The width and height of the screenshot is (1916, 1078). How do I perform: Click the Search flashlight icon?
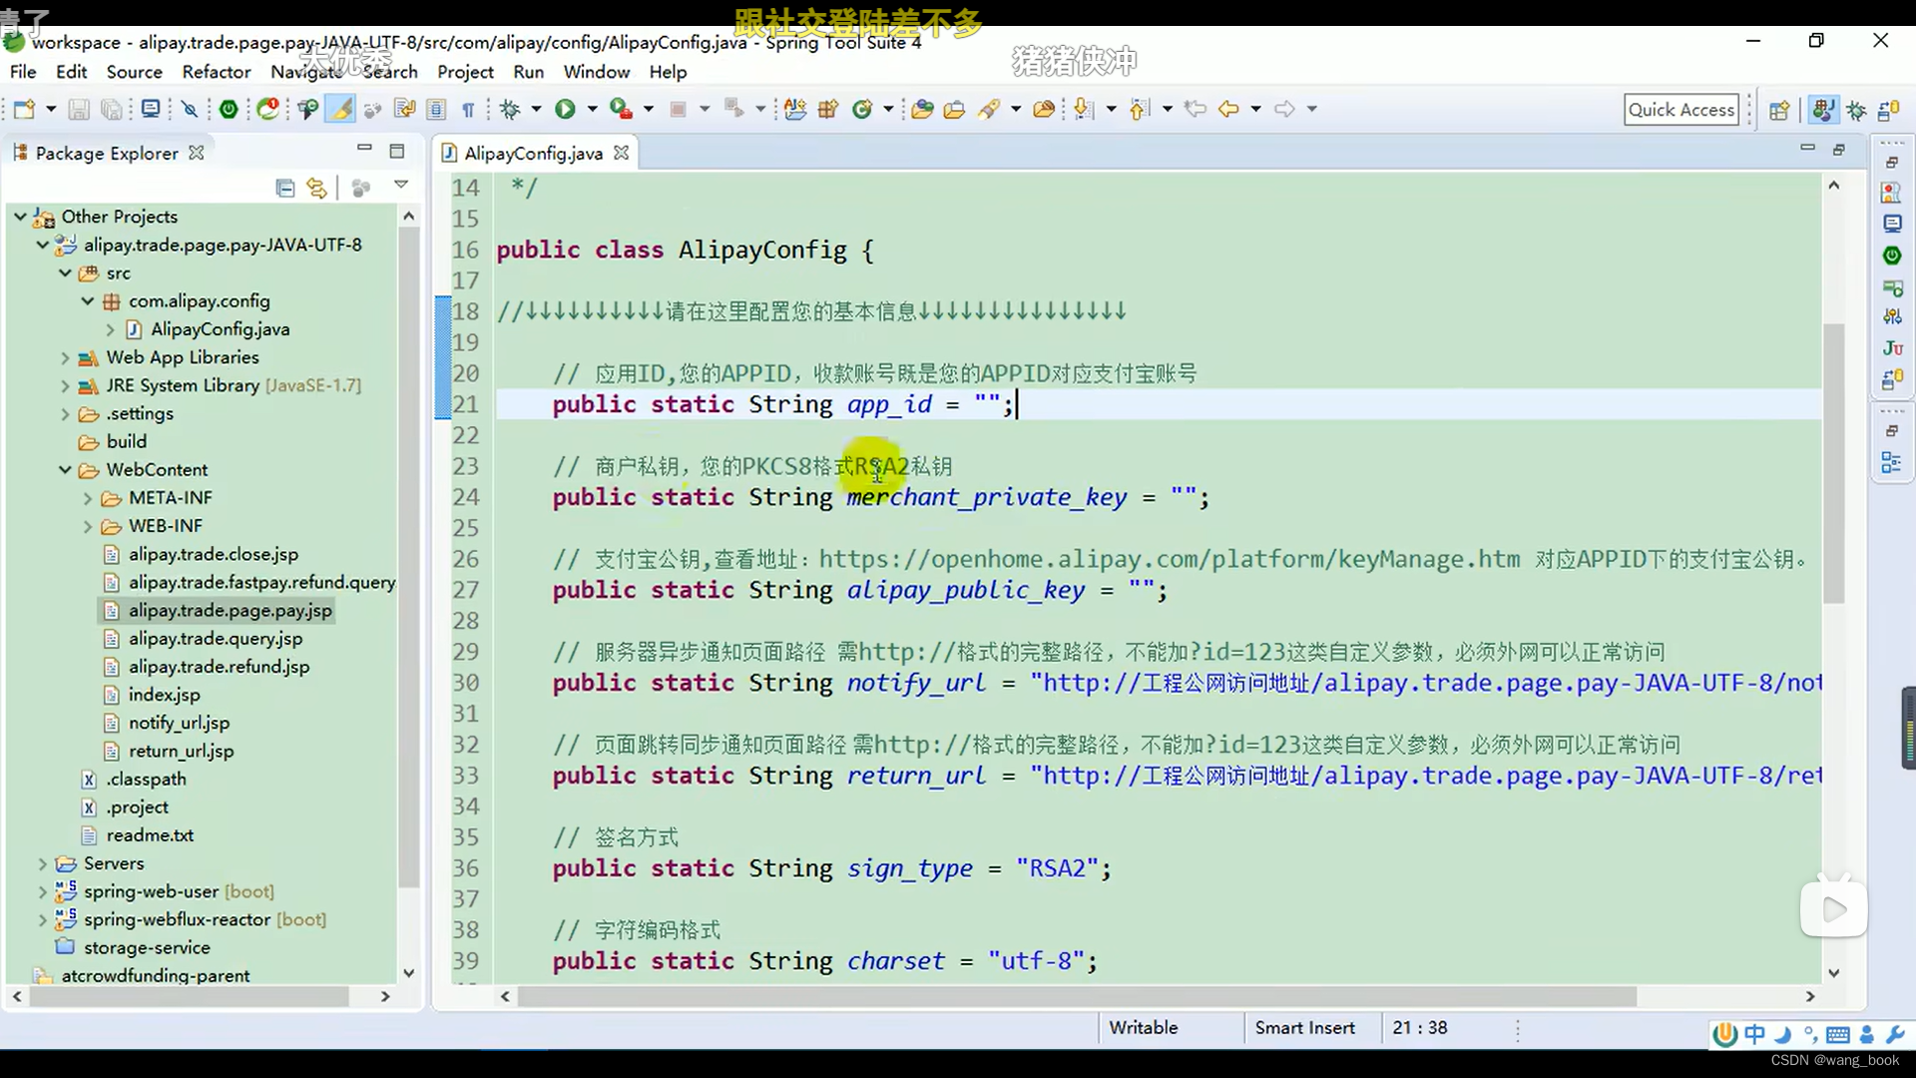click(x=989, y=109)
